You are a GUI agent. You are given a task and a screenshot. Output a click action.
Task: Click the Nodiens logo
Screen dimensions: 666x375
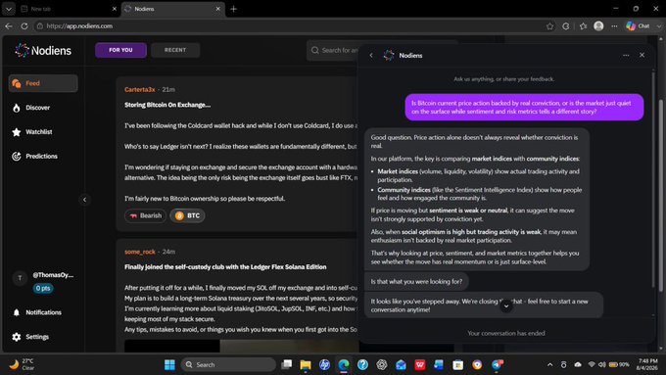43,51
